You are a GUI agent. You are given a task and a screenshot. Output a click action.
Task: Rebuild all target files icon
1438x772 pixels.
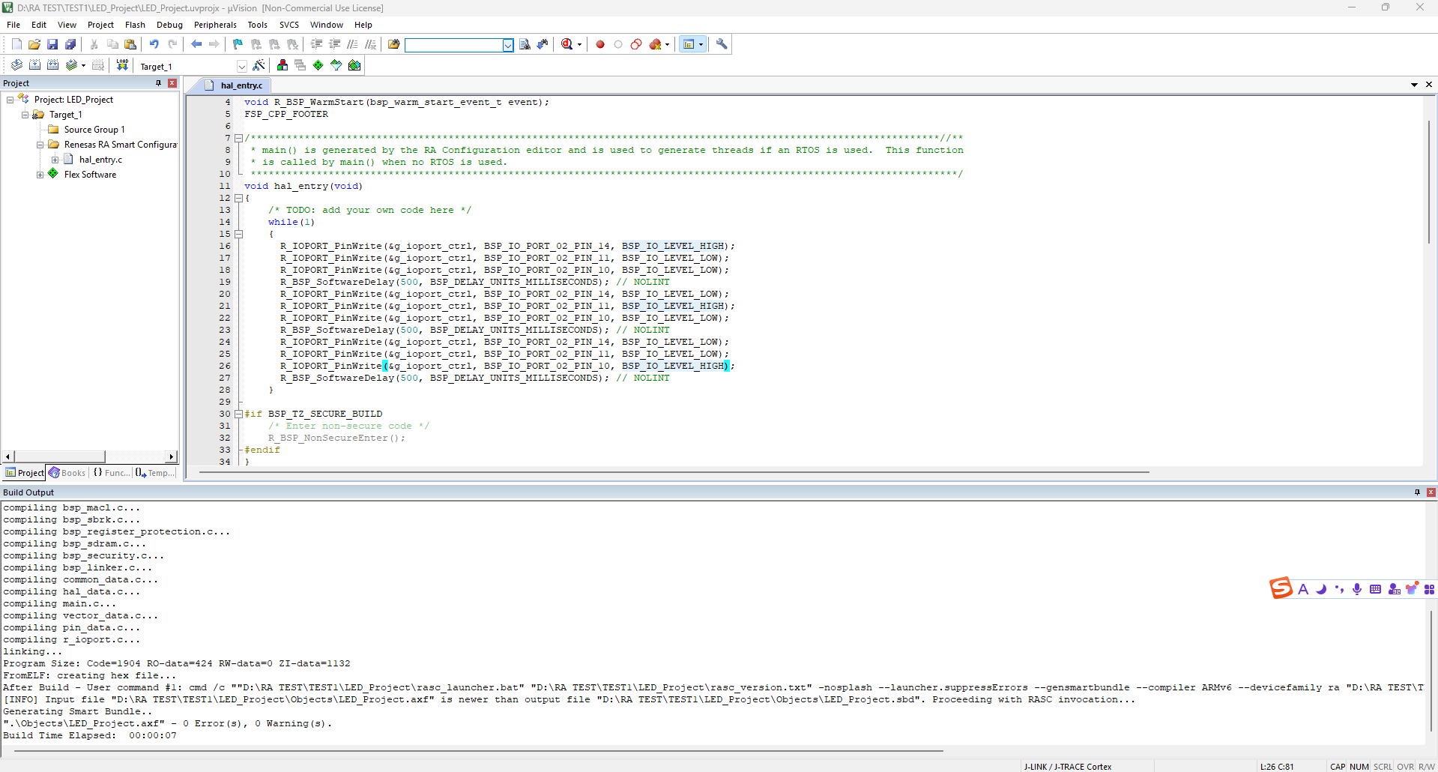(x=52, y=65)
